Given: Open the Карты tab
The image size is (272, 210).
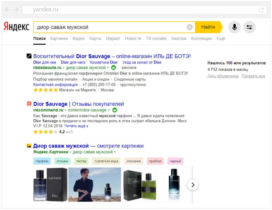Looking at the screenshot, I should 95,38.
